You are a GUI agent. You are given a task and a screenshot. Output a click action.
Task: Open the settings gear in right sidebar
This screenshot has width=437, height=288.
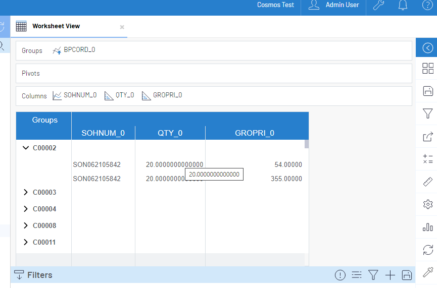427,204
